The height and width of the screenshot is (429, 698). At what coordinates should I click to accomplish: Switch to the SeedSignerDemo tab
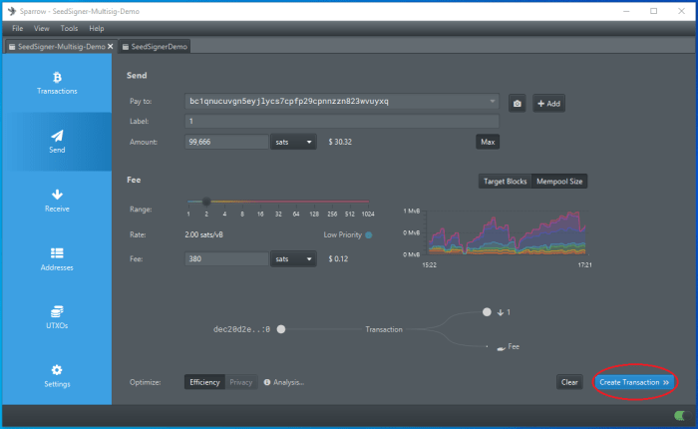pos(159,46)
